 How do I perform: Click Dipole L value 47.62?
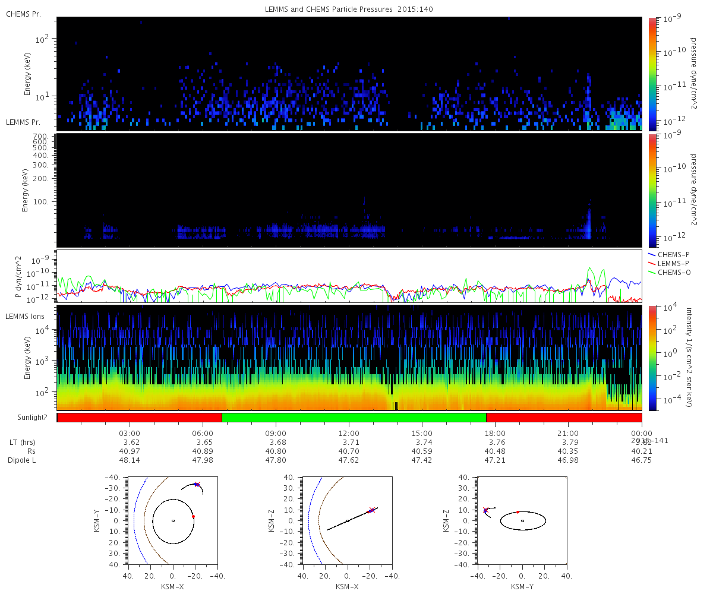[x=349, y=460]
